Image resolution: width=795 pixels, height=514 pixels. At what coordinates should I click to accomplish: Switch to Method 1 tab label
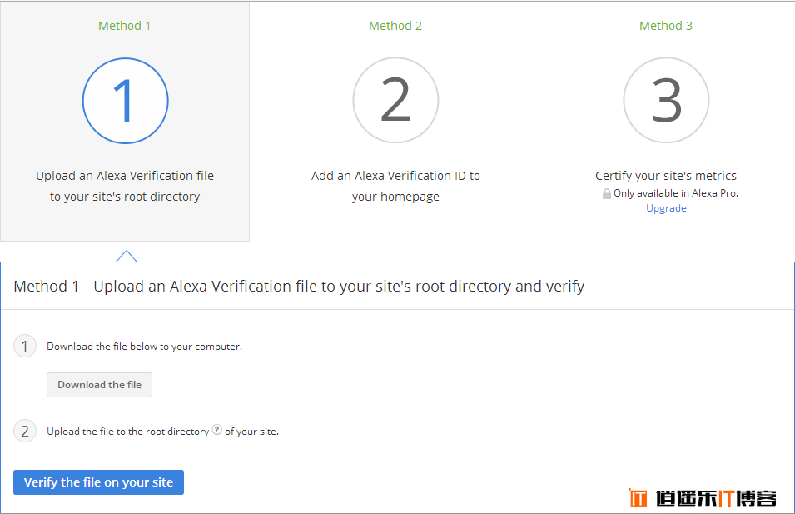point(124,26)
